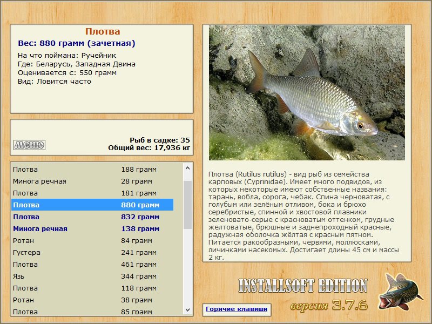Click the Rutilus rutilus description text
Screen dimensions: 432x324
(x=304, y=215)
